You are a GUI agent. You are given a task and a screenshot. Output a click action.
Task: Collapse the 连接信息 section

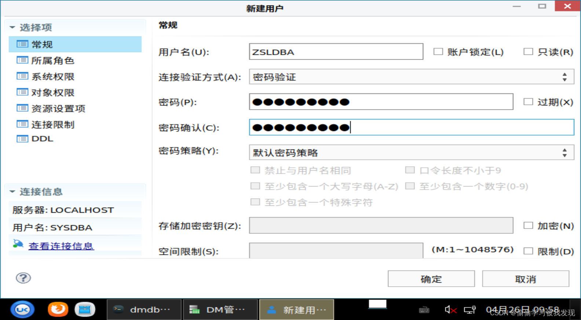[x=12, y=191]
